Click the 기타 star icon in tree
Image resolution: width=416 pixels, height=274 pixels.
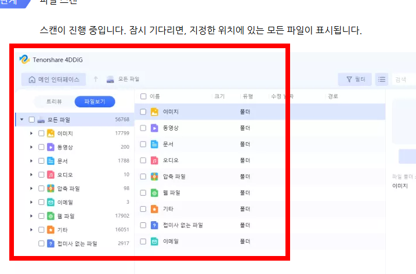pos(50,230)
